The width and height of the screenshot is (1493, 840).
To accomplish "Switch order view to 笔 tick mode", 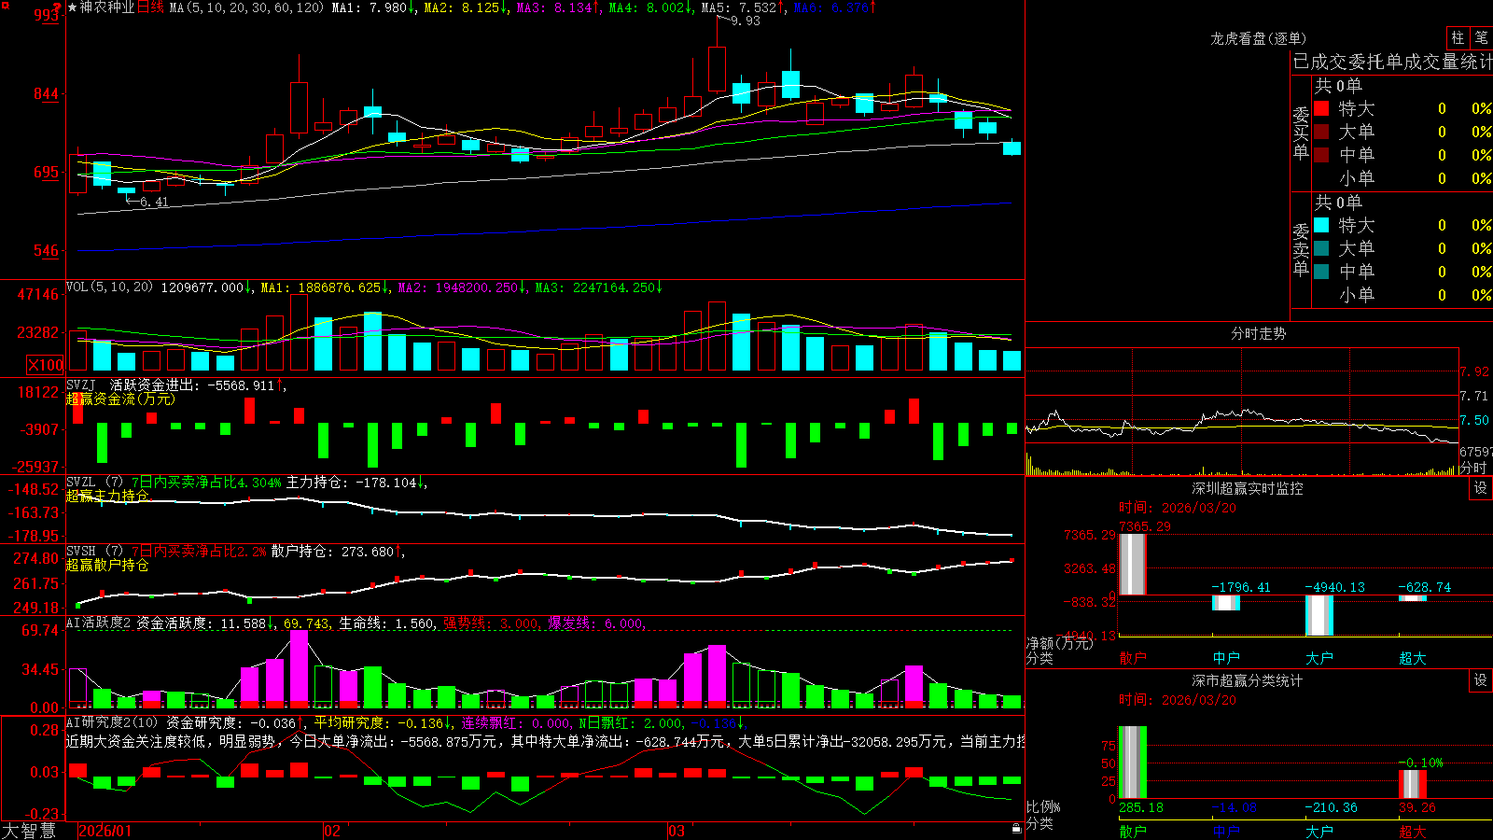I will pos(1482,38).
